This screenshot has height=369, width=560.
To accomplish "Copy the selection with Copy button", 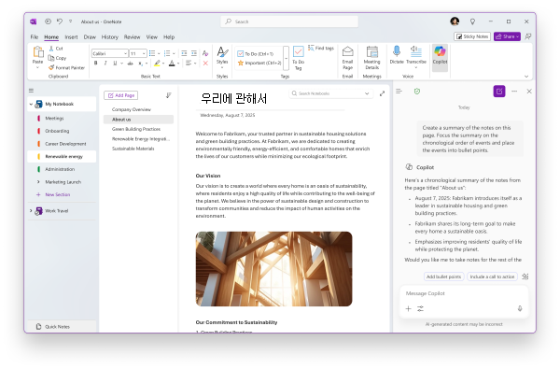I will pos(58,58).
